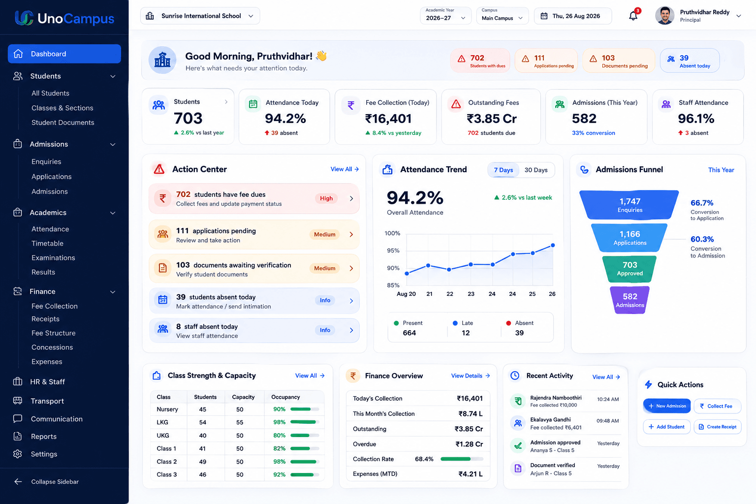The height and width of the screenshot is (504, 756).
Task: Click the Attendance Trend header icon
Action: coord(388,169)
